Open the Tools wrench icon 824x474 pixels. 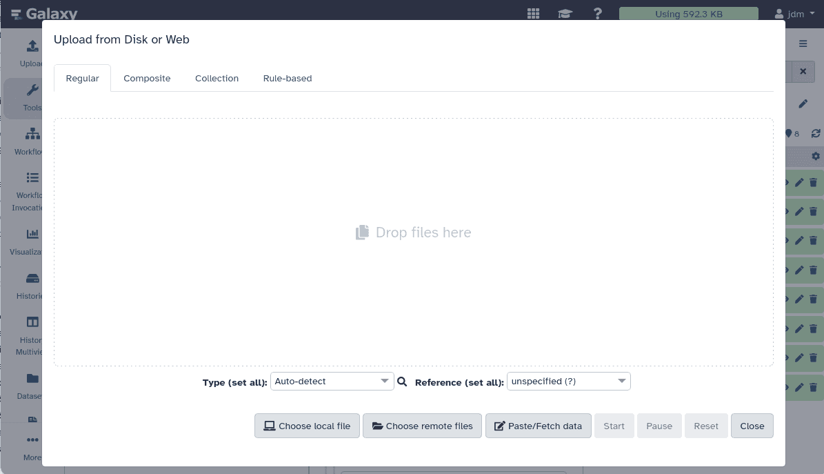click(32, 90)
